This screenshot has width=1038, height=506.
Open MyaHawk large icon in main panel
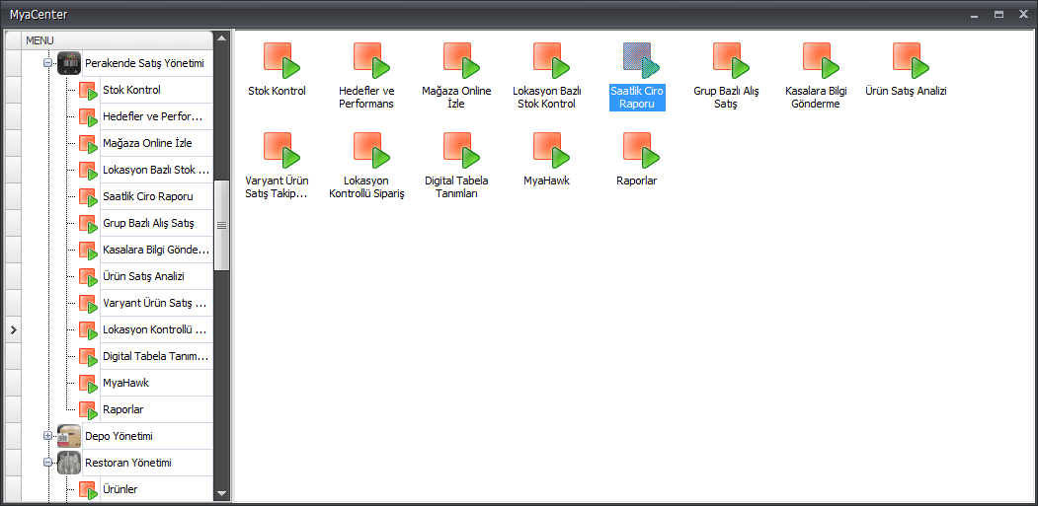tap(552, 150)
